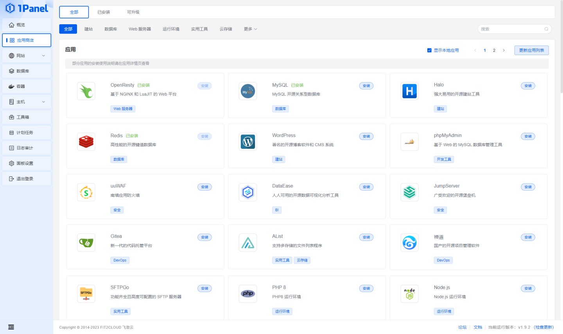563x334 pixels.
Task: Click the search magnifier icon
Action: coord(546,29)
